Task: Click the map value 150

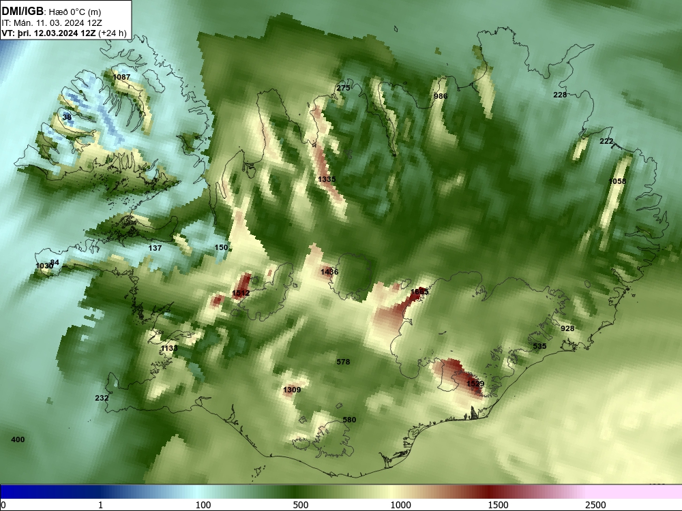Action: (221, 247)
